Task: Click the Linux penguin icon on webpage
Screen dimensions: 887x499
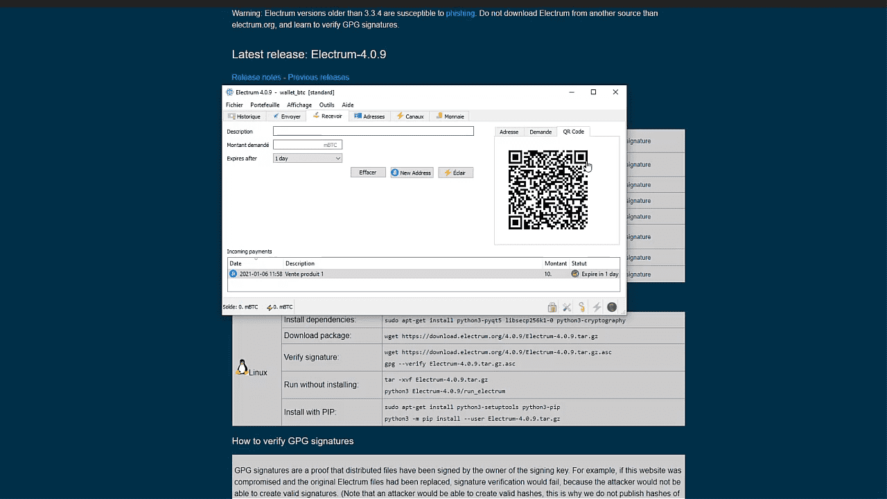Action: tap(242, 368)
